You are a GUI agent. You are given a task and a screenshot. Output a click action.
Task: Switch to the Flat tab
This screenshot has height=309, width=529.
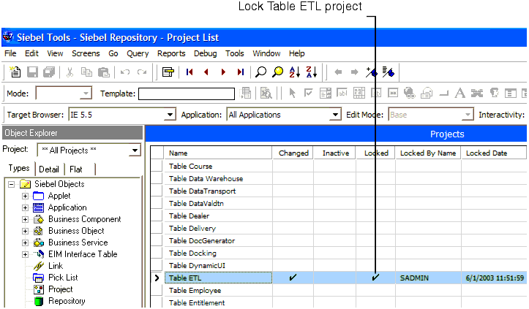pos(76,169)
